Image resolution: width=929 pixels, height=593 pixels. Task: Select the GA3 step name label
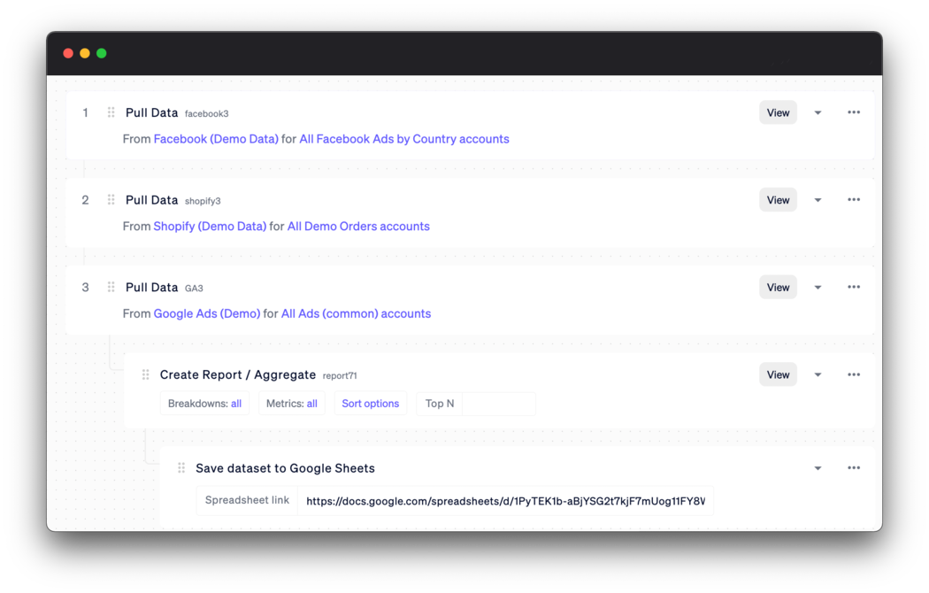point(194,289)
